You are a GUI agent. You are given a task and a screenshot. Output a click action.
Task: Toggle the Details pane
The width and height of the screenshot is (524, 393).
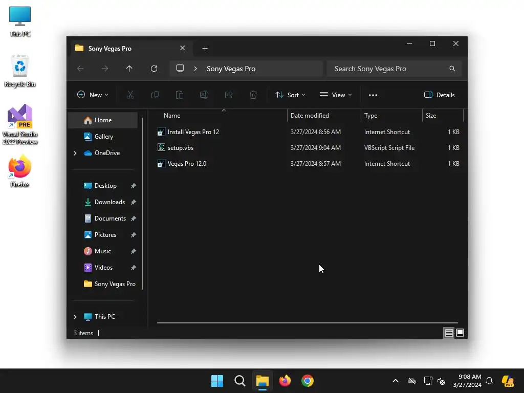pos(440,95)
